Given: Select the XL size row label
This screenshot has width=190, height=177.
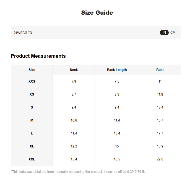Looking at the screenshot, I should (32, 146).
